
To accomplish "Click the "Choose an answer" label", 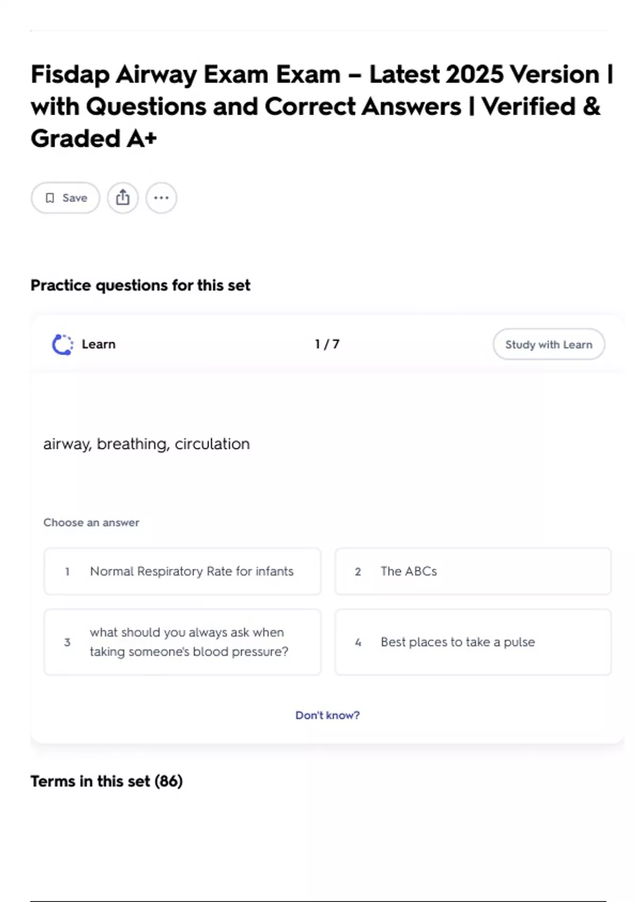I will 91,523.
